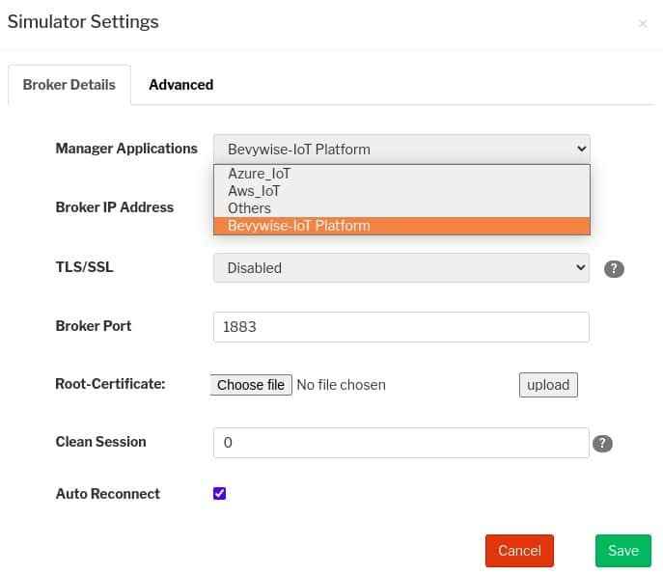
Task: Click the Choose file button
Action: [251, 385]
